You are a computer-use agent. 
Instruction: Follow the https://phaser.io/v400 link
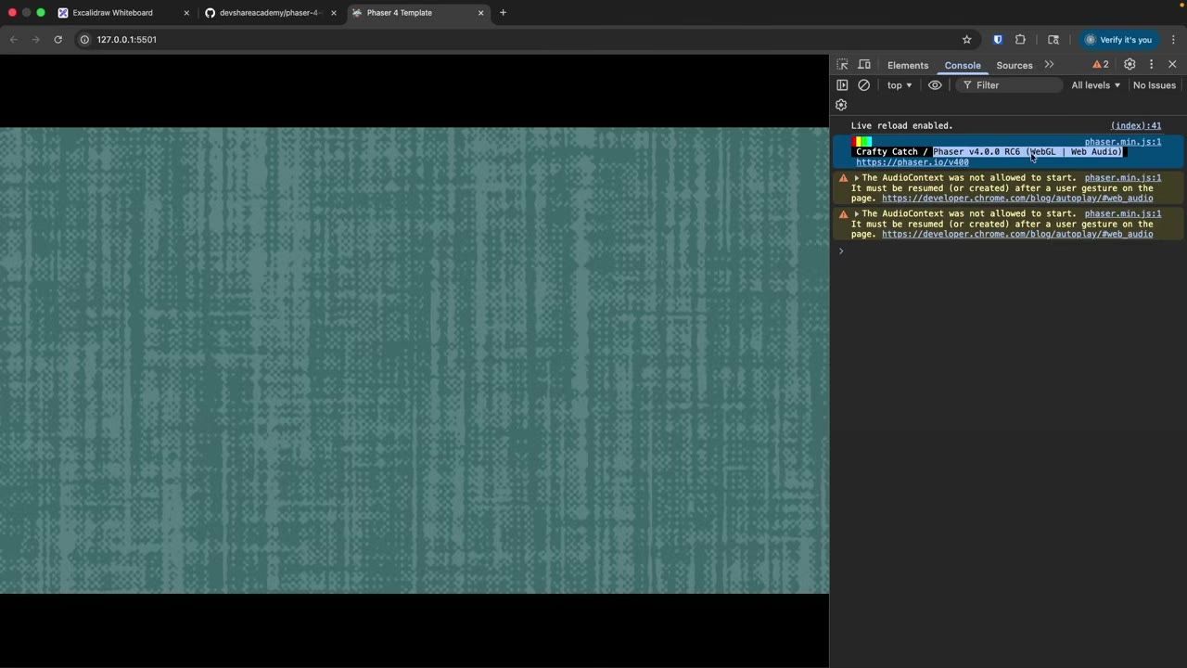tap(913, 162)
